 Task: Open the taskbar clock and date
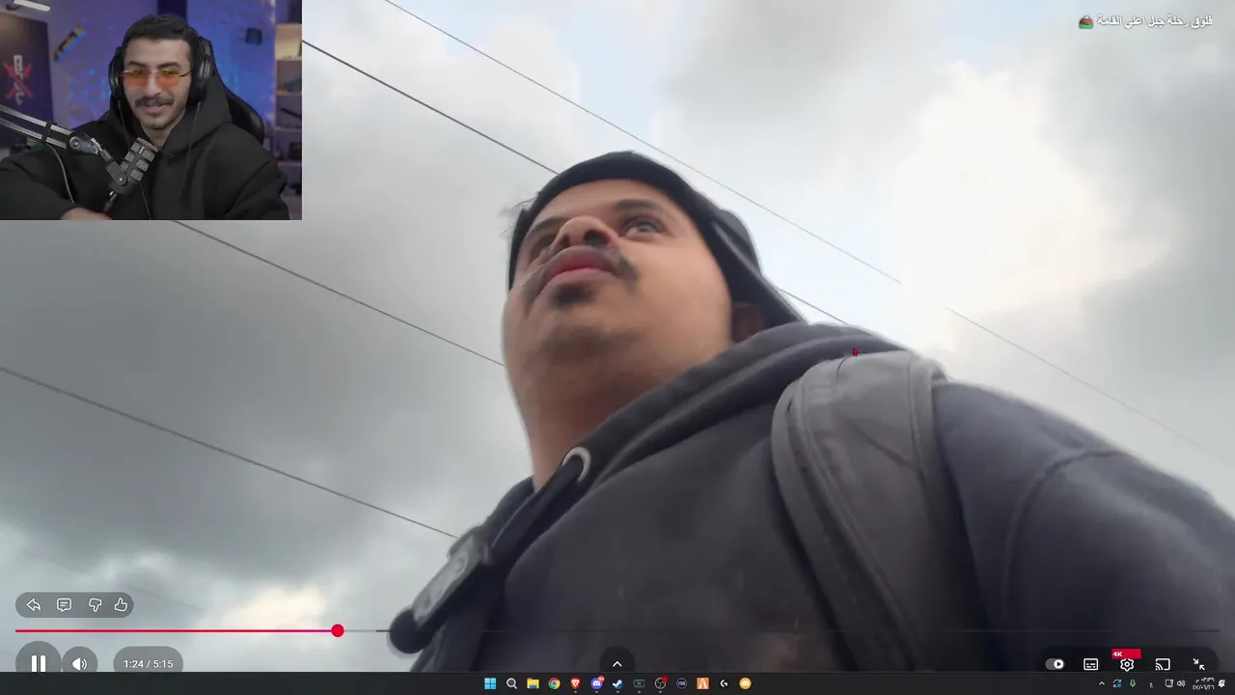(x=1203, y=683)
